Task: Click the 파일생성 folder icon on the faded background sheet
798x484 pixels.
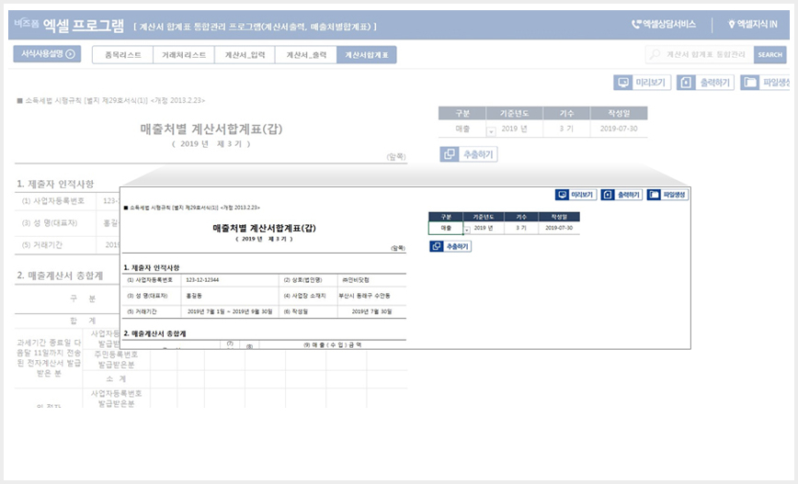Action: tap(749, 83)
